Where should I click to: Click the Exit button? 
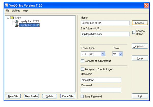tap(140, 96)
